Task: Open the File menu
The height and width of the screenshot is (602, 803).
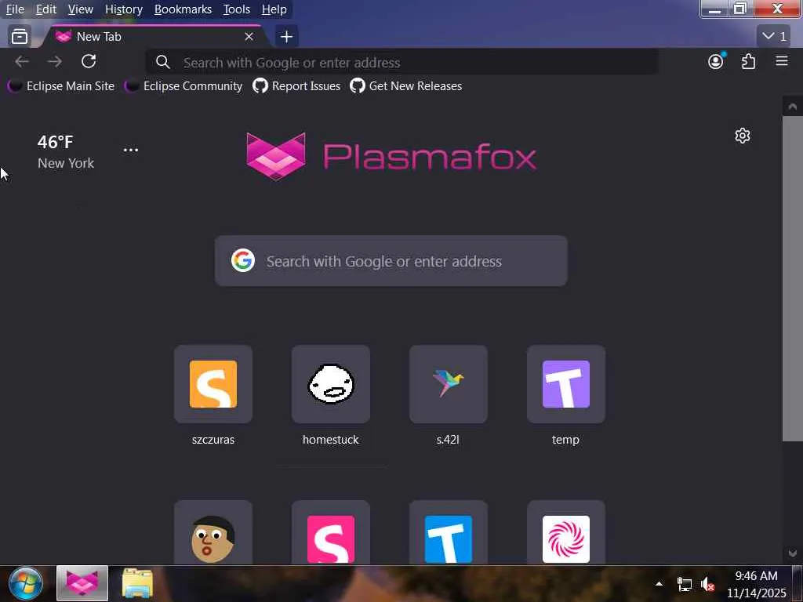Action: [x=15, y=9]
